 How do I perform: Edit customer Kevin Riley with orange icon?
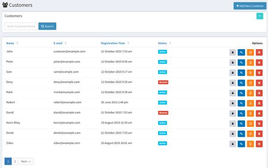[x=251, y=124]
